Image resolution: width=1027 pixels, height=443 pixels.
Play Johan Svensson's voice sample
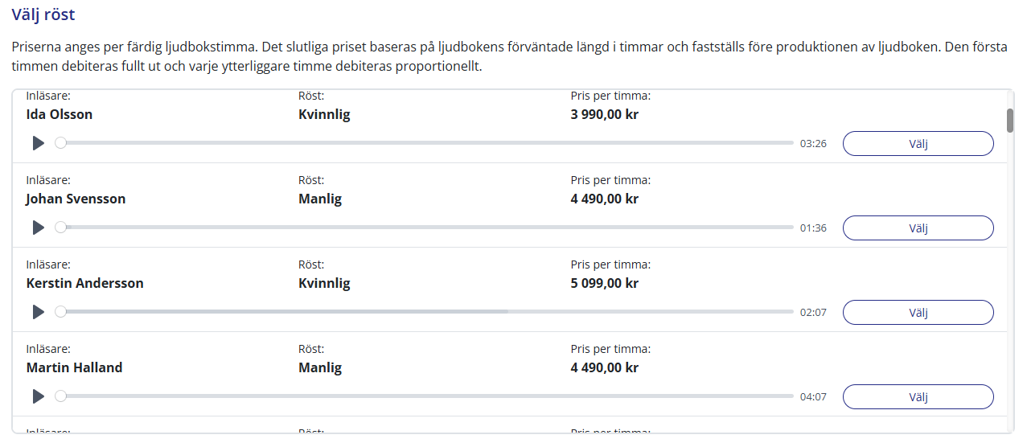click(x=38, y=228)
